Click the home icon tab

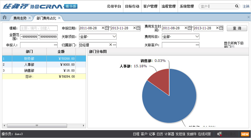coord(5,18)
